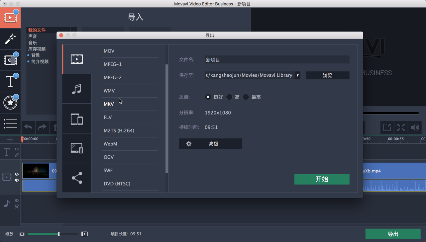Open the save location dropdown
This screenshot has height=242, width=426.
coord(297,75)
